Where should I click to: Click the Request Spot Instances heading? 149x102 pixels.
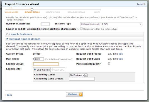tap(25, 39)
